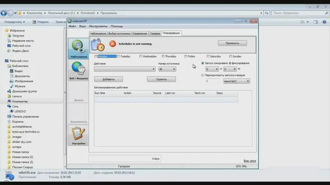
Task: Click Downloads in Explorer address path
Action: pos(87,13)
